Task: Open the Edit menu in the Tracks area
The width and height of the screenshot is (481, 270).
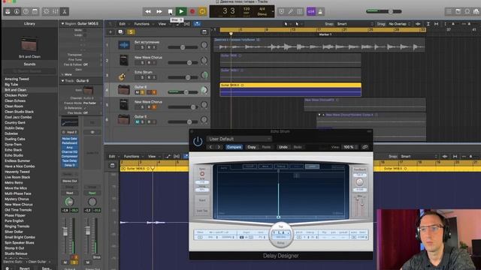Action: [x=123, y=24]
